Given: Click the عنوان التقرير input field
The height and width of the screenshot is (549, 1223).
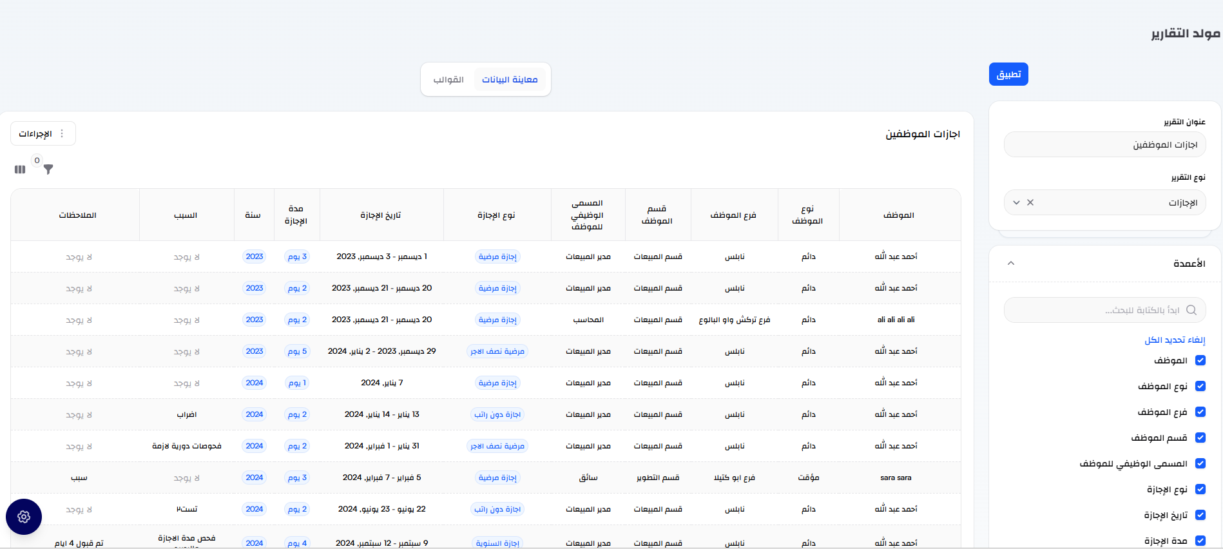Looking at the screenshot, I should (x=1104, y=144).
